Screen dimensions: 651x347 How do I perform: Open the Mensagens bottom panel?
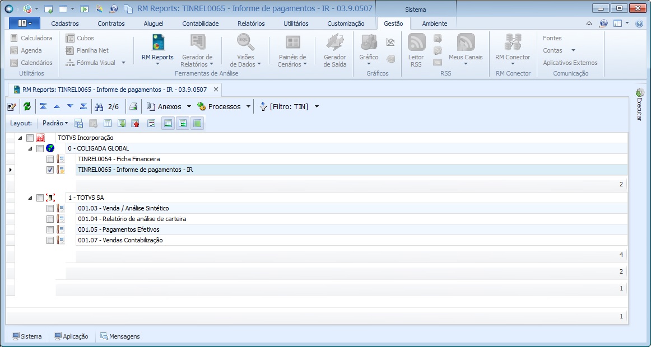coord(120,336)
